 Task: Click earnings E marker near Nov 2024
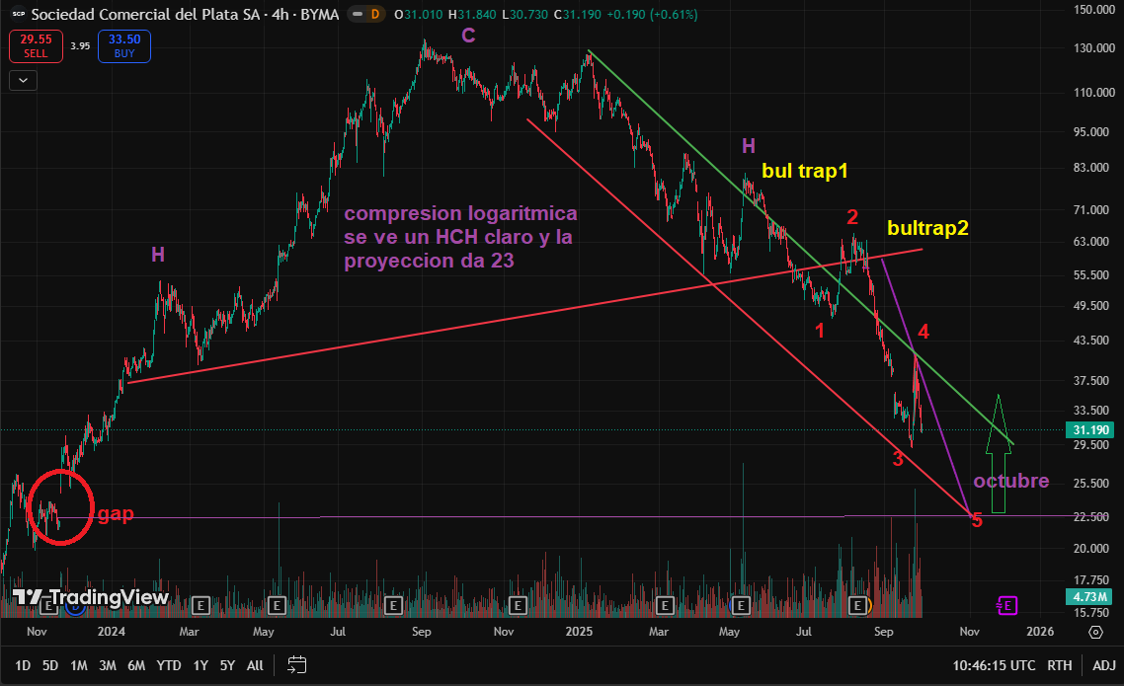click(x=518, y=606)
